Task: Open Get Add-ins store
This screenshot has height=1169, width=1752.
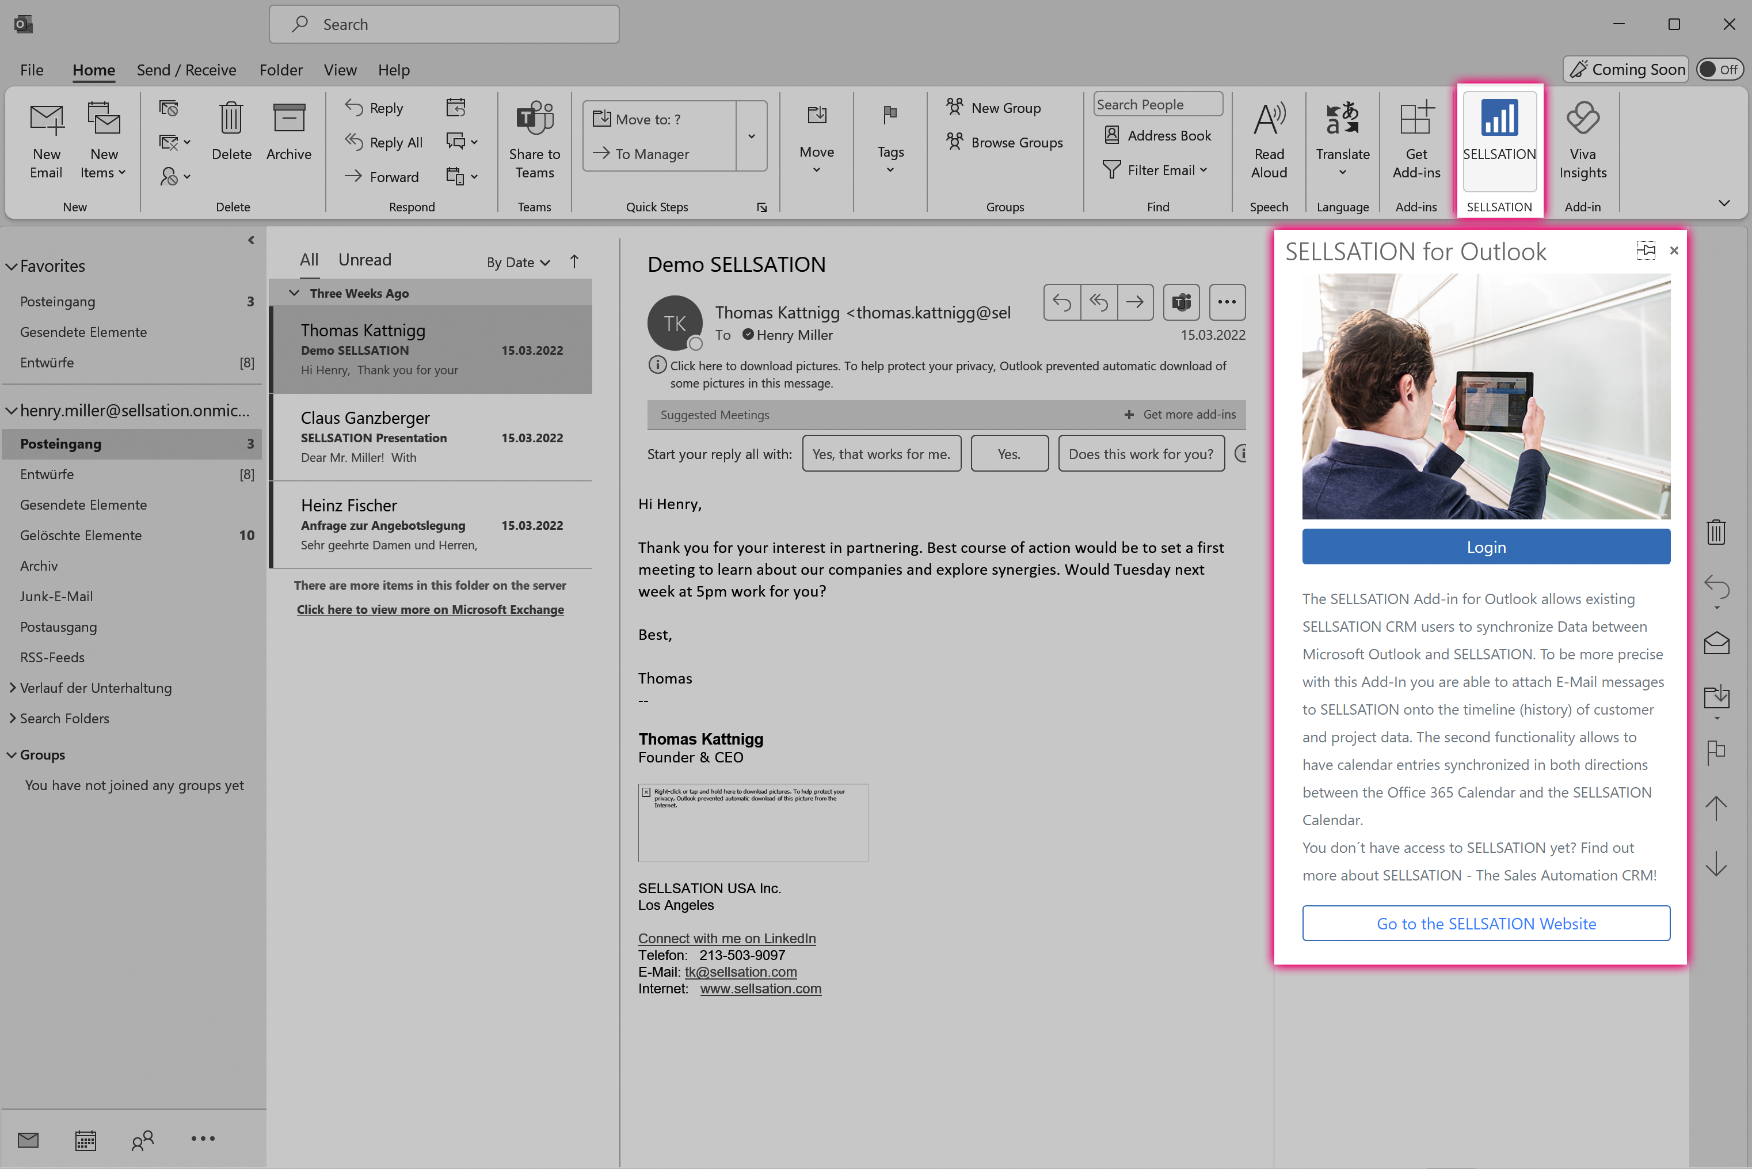Action: point(1416,140)
